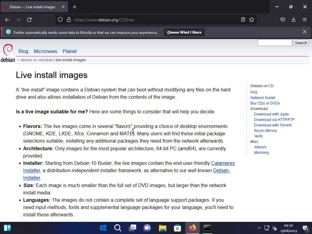Toggle reader view icon in address bar

point(243,20)
